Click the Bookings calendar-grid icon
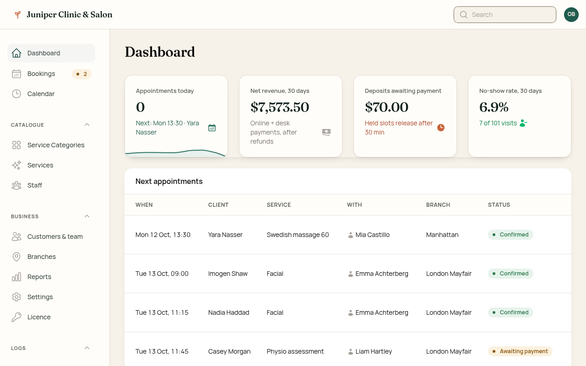 point(16,74)
